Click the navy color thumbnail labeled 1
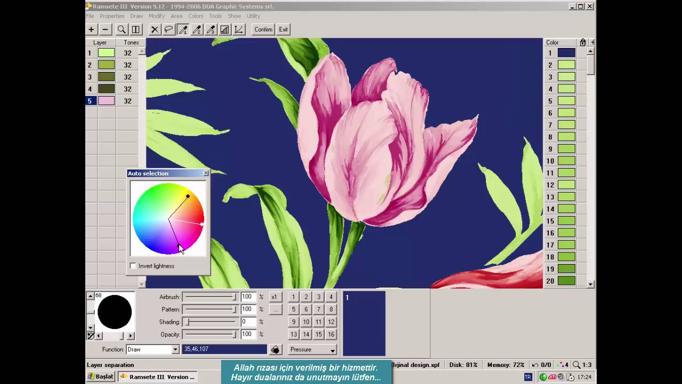 364,323
